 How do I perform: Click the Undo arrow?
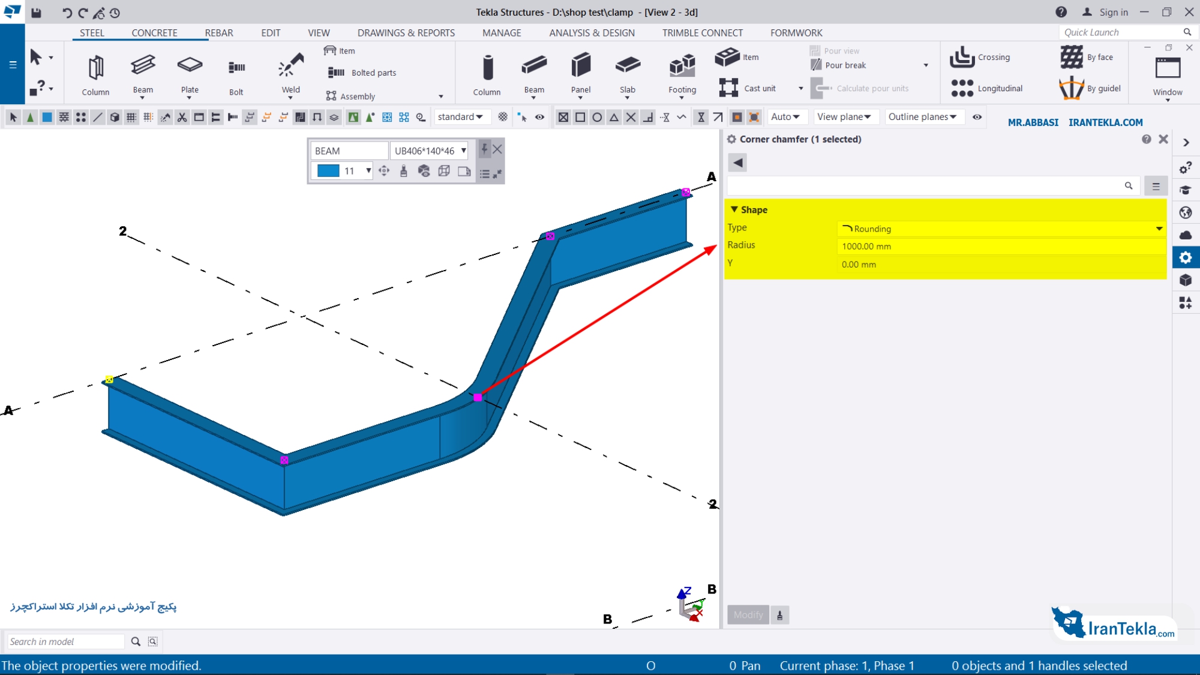coord(67,12)
